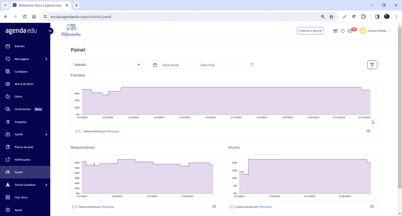Screen dimensions: 402x216
Task: Bookmark this page with star icon
Action: pyautogui.click(x=331, y=16)
